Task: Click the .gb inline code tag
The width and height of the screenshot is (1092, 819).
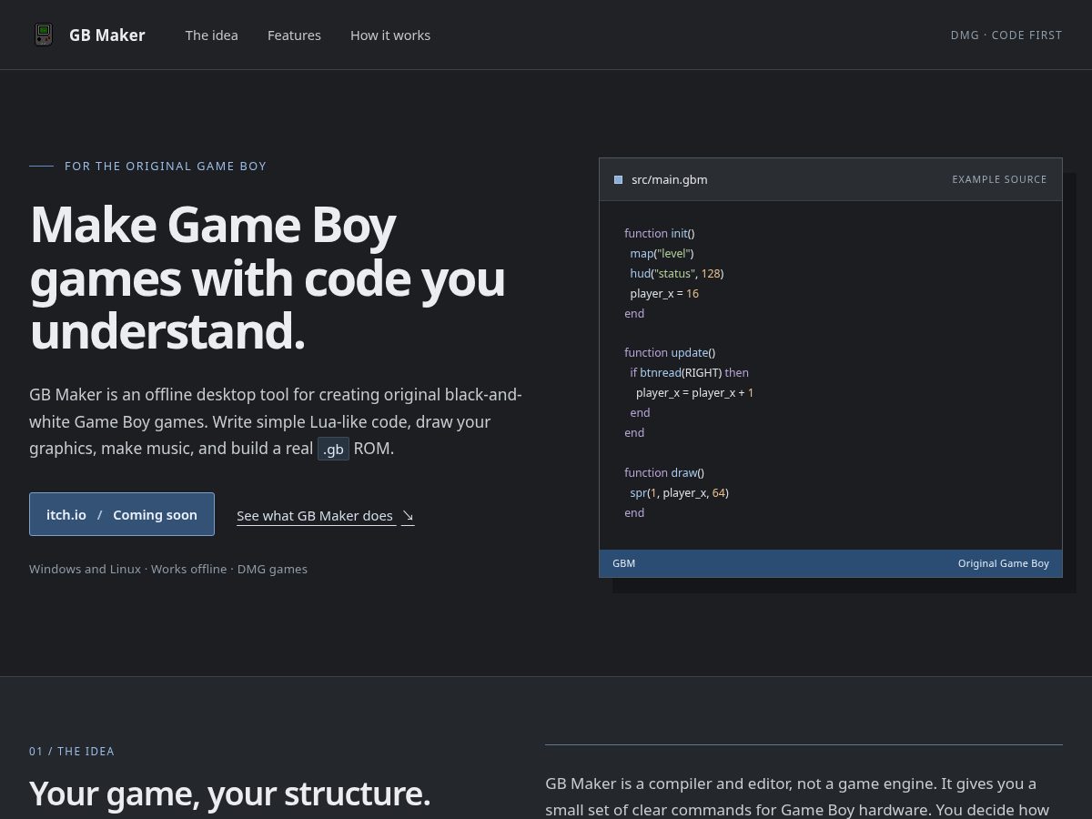Action: click(333, 449)
